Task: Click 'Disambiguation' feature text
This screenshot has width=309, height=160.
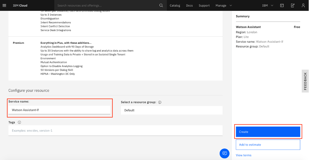Action: 50,18
